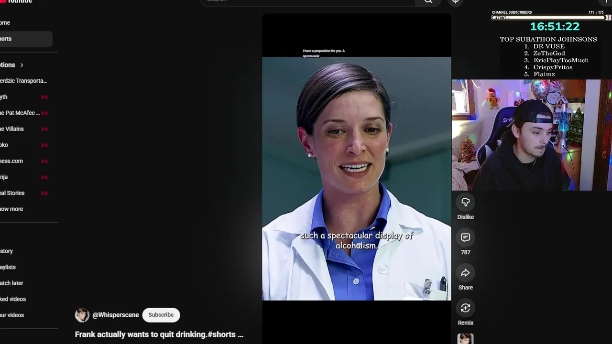Open comments with the 787 comment icon

point(465,237)
